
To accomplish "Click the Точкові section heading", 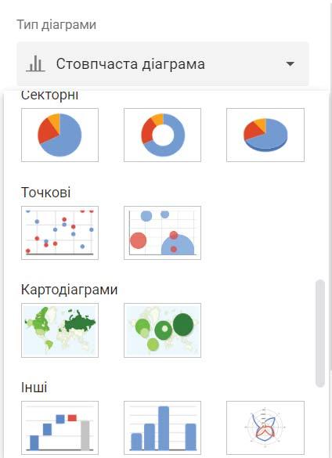I will pyautogui.click(x=46, y=193).
